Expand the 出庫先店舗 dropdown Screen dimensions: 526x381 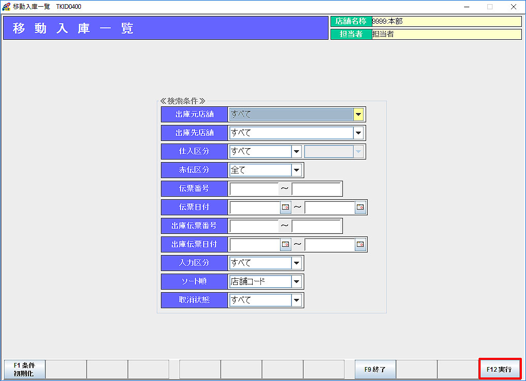pos(358,133)
